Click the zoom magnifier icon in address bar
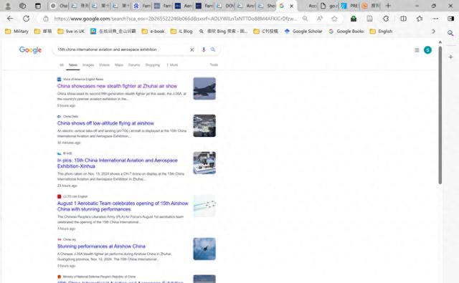Screen dimensions: 459x283 coord(305,19)
